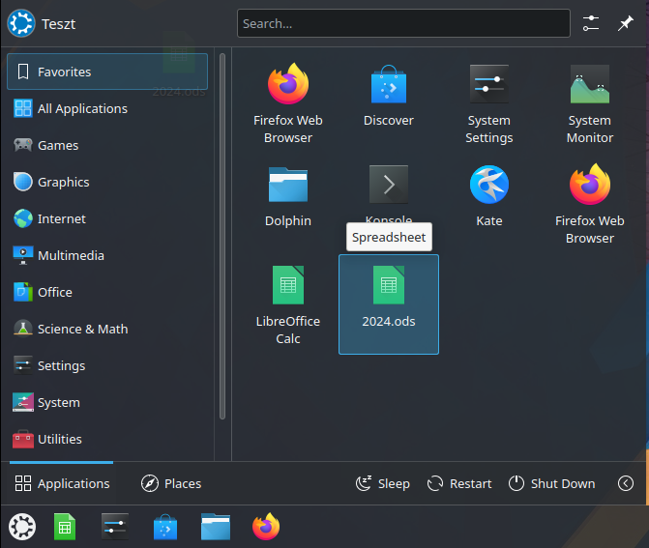Select the Favorites category
This screenshot has width=649, height=548.
click(x=107, y=72)
